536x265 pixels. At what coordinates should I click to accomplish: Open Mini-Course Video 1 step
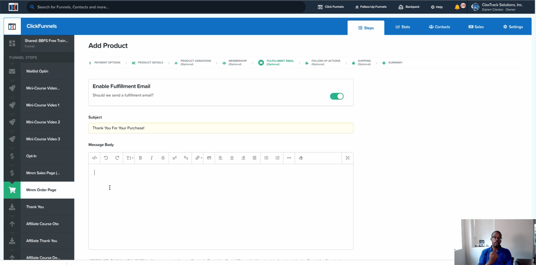click(39, 105)
